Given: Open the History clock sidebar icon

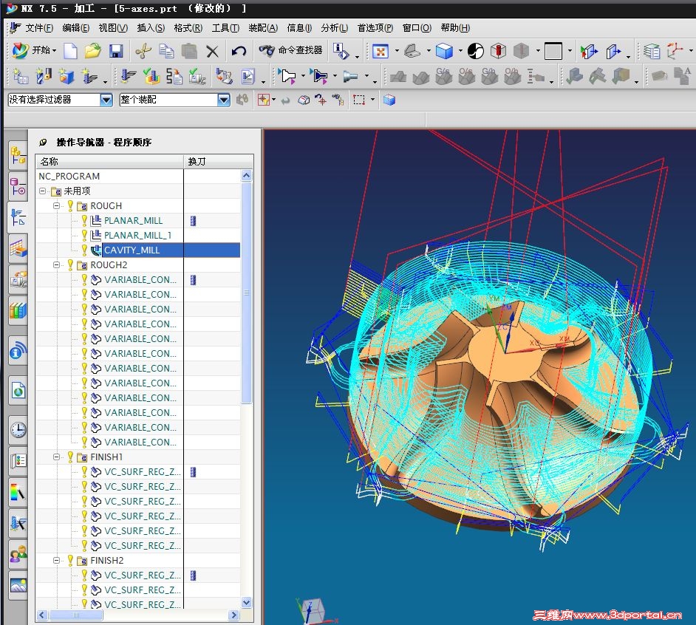Looking at the screenshot, I should click(x=18, y=429).
